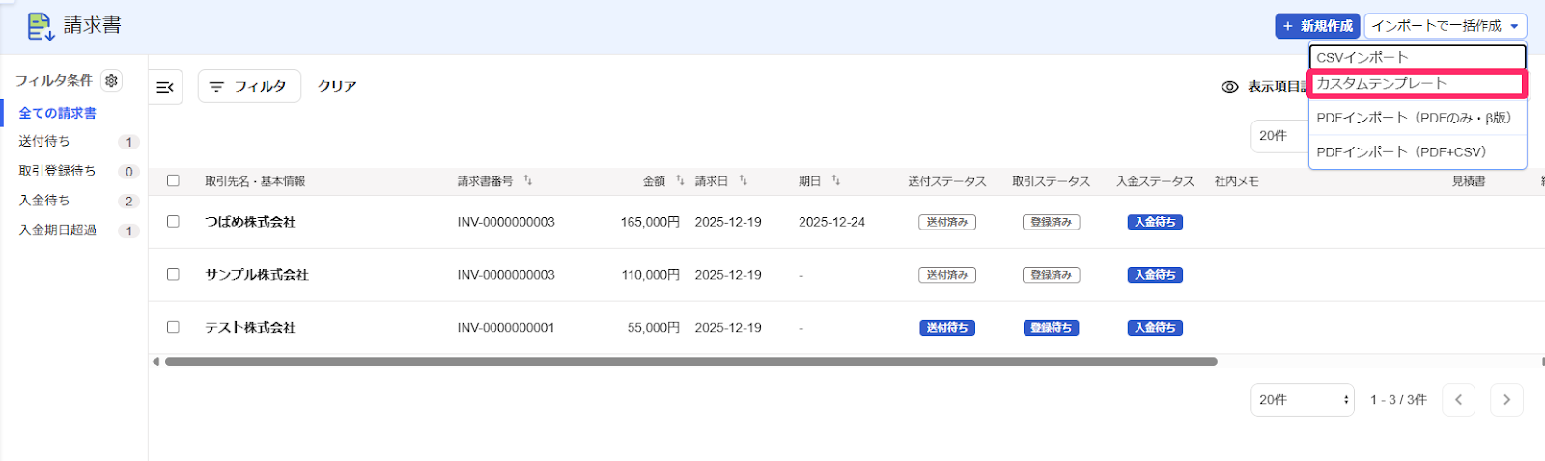Toggle the select-all checkbox in table header
This screenshot has width=1545, height=461.
click(173, 180)
